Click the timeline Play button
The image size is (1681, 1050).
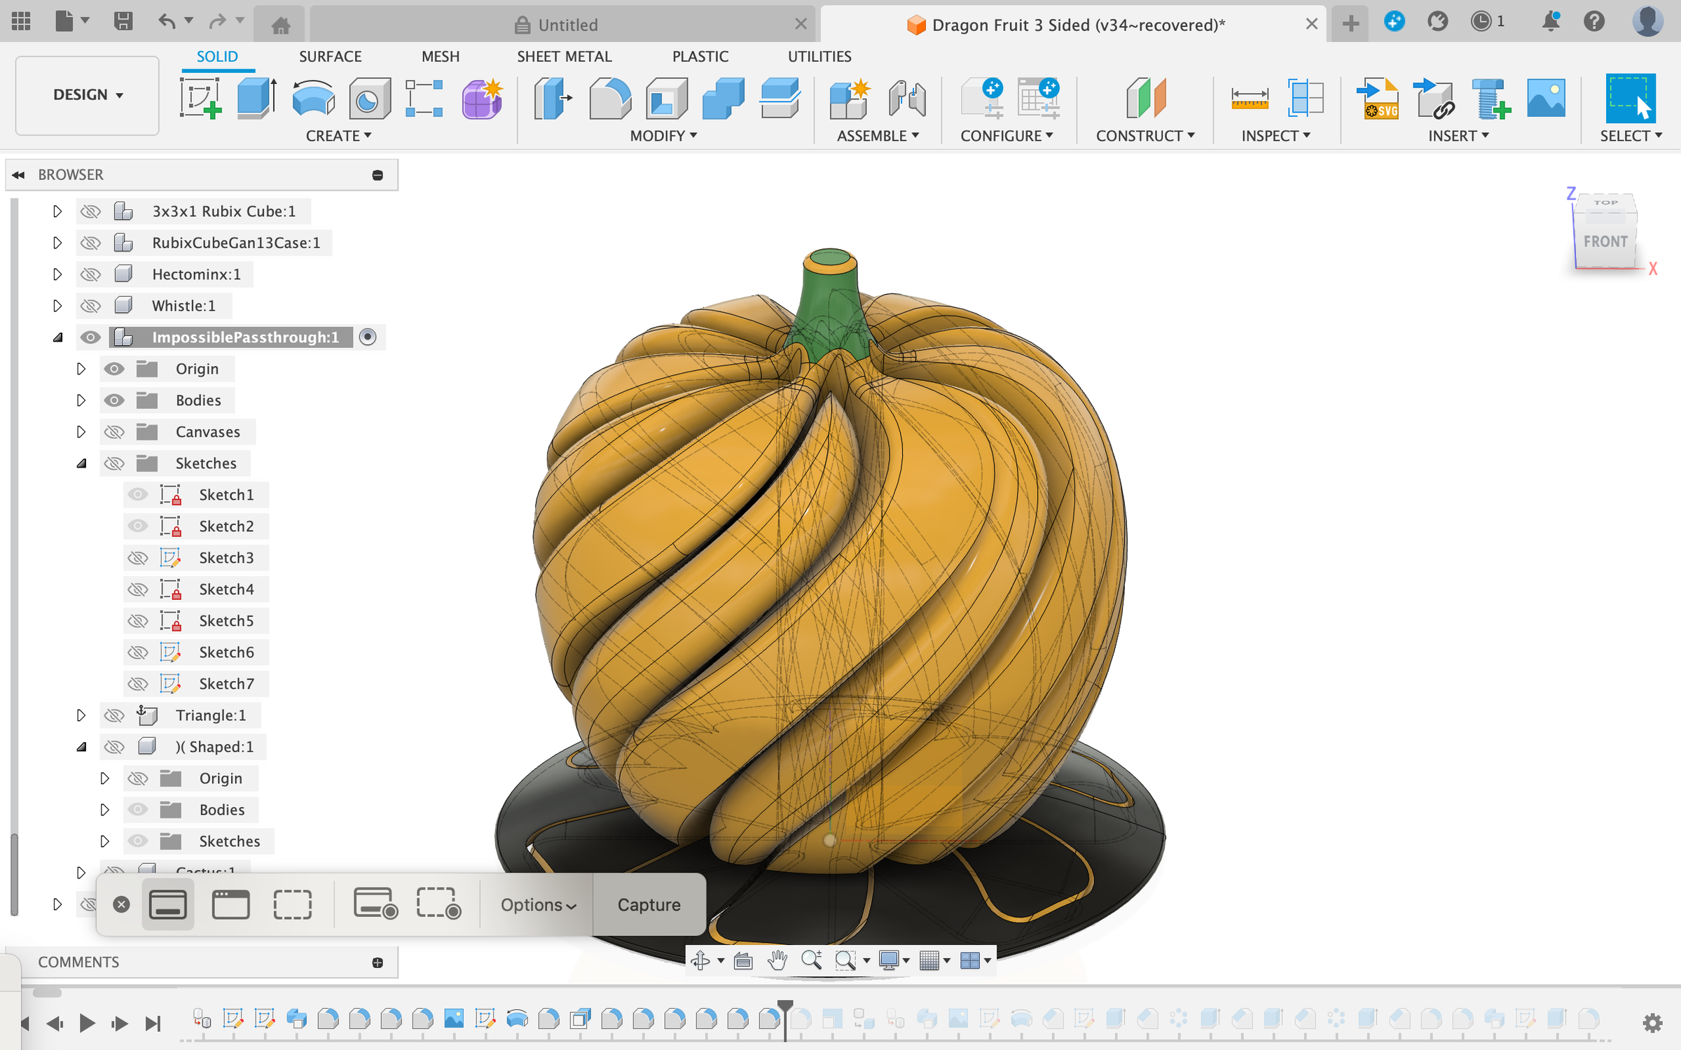[x=87, y=1023]
